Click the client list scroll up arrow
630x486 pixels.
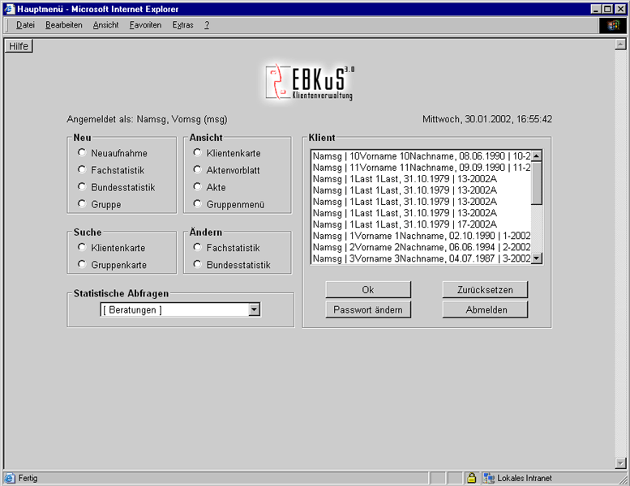[x=537, y=156]
